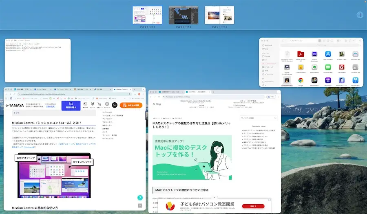This screenshot has height=214, width=367.
Task: Click 商品を選ぶ blue button on e-TAMAYA
Action: 71,105
